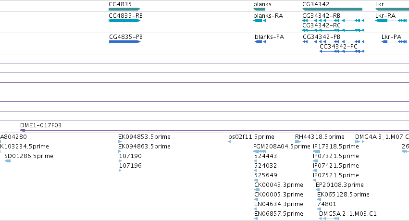Select protein Lkr-PA
409x221 pixels.
tap(395, 42)
